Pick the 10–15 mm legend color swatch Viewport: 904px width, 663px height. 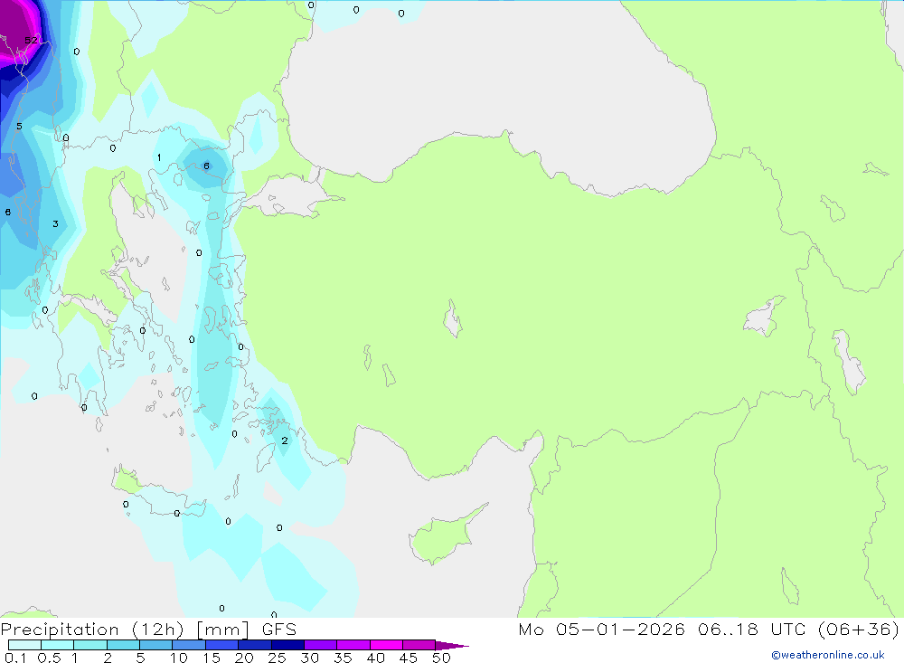click(189, 645)
